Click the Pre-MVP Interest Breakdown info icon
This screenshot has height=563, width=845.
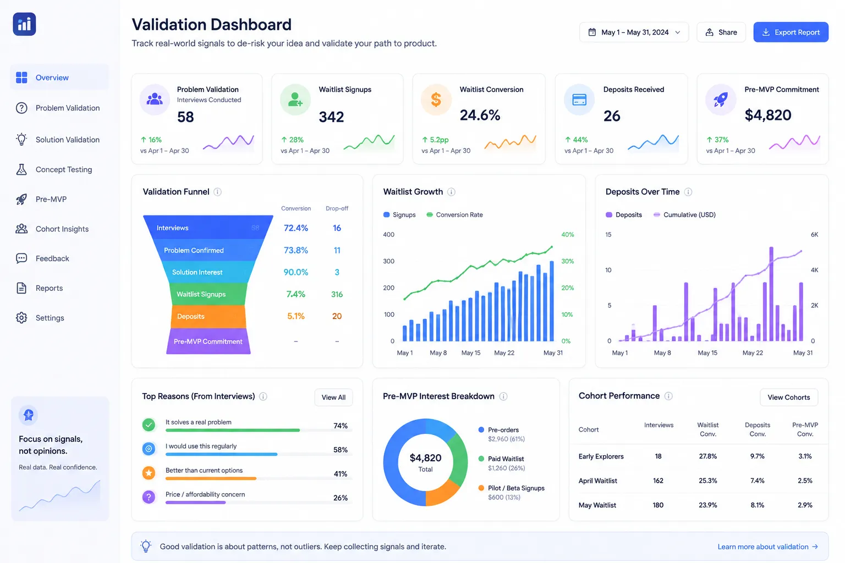pyautogui.click(x=503, y=396)
